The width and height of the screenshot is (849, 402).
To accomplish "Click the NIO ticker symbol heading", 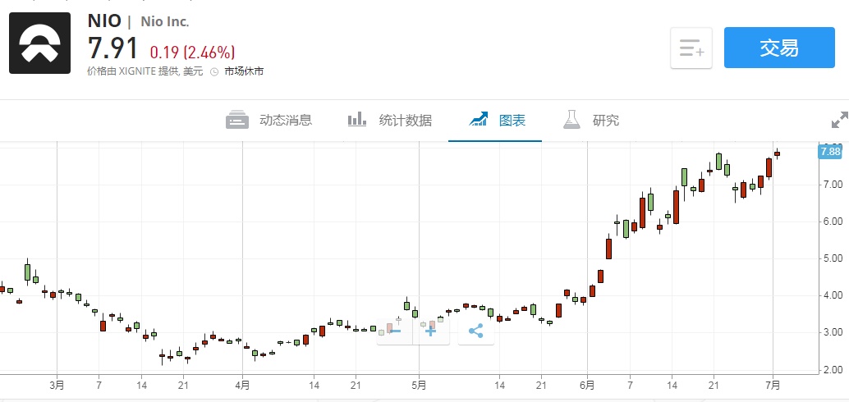I will pos(104,21).
